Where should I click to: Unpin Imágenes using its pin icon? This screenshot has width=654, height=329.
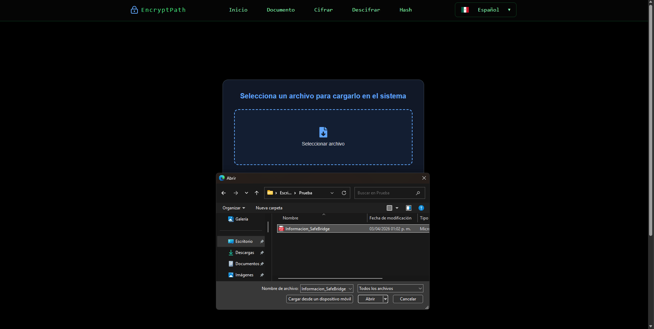click(262, 275)
